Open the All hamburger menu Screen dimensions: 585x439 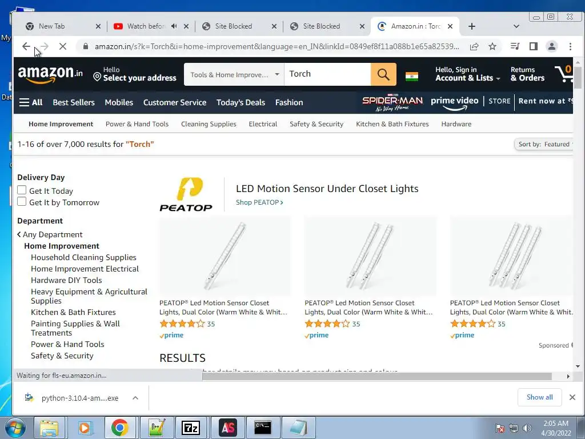(31, 102)
